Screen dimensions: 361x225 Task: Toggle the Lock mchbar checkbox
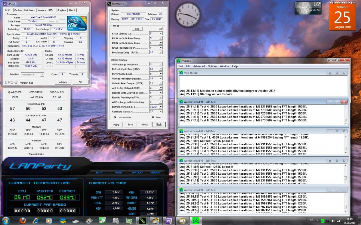click(x=115, y=117)
